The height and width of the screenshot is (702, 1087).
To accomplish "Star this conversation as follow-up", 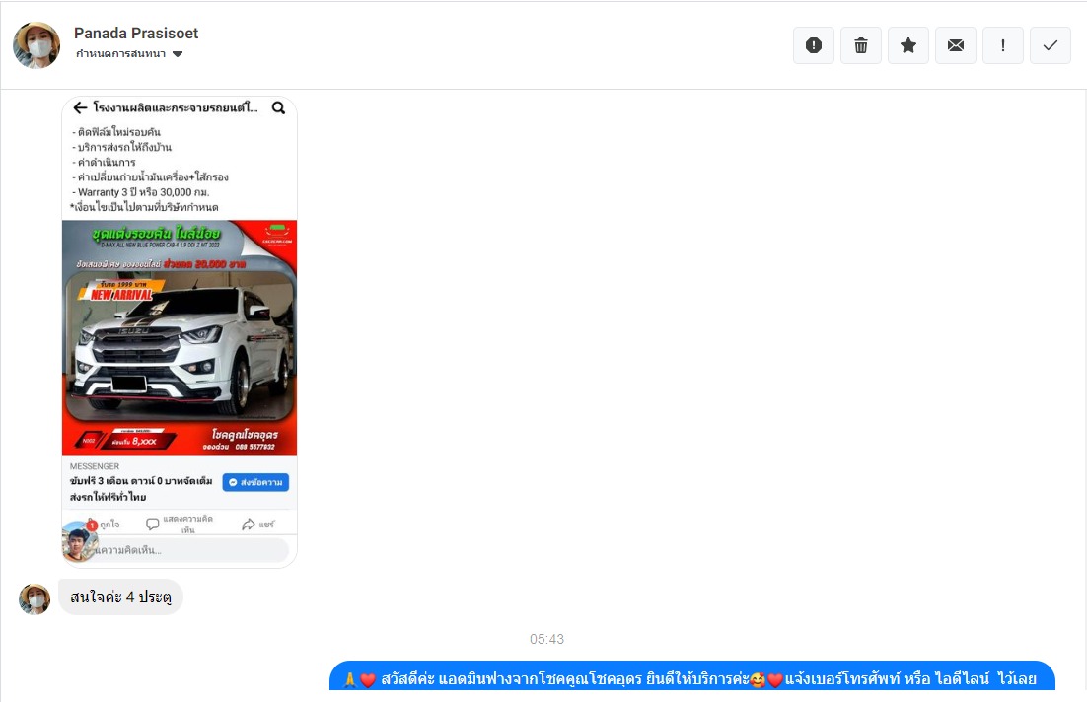I will click(908, 45).
